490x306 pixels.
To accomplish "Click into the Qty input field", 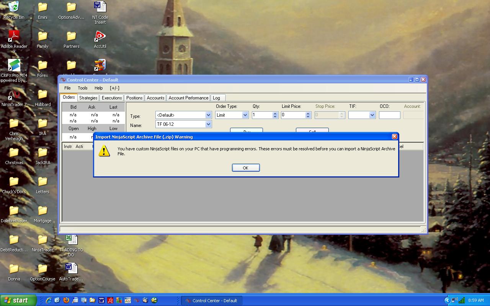I will tap(262, 115).
